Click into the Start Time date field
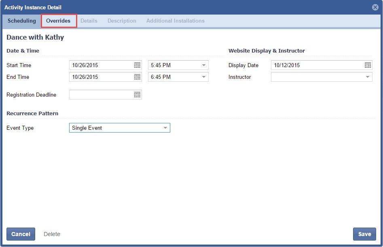Viewport: 383px width, 247px height. (101, 65)
